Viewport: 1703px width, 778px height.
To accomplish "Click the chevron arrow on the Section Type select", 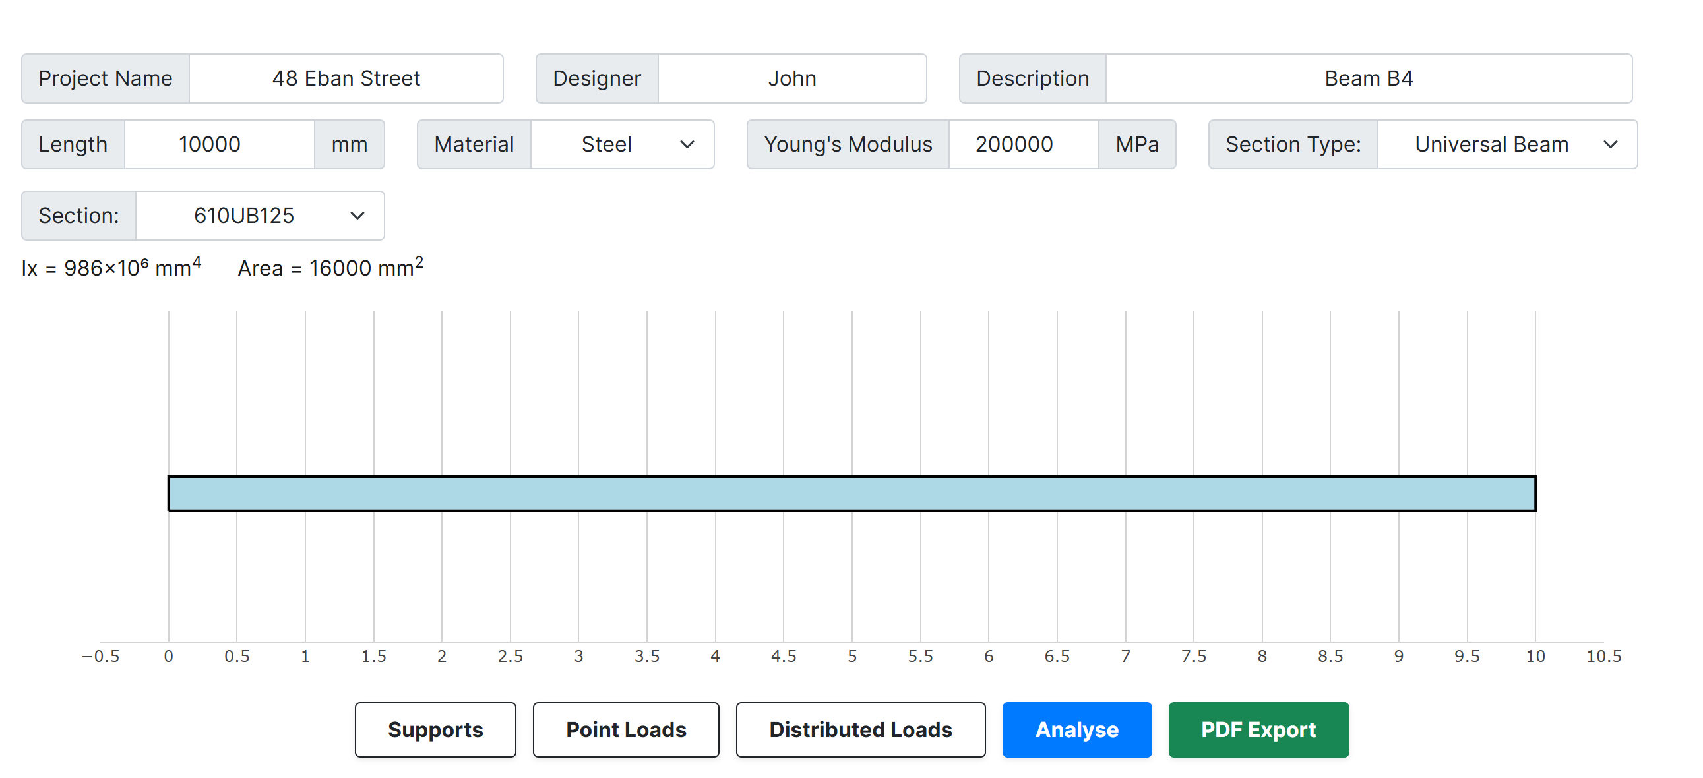I will click(x=1610, y=144).
